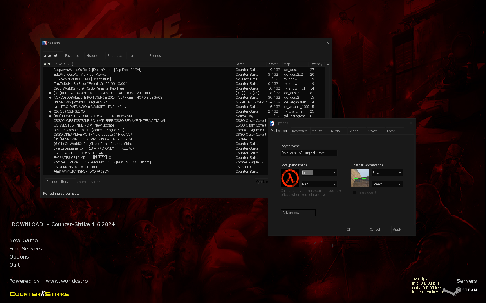486x303 pixels.
Task: Switch to the Keyboard options tab
Action: tap(299, 131)
